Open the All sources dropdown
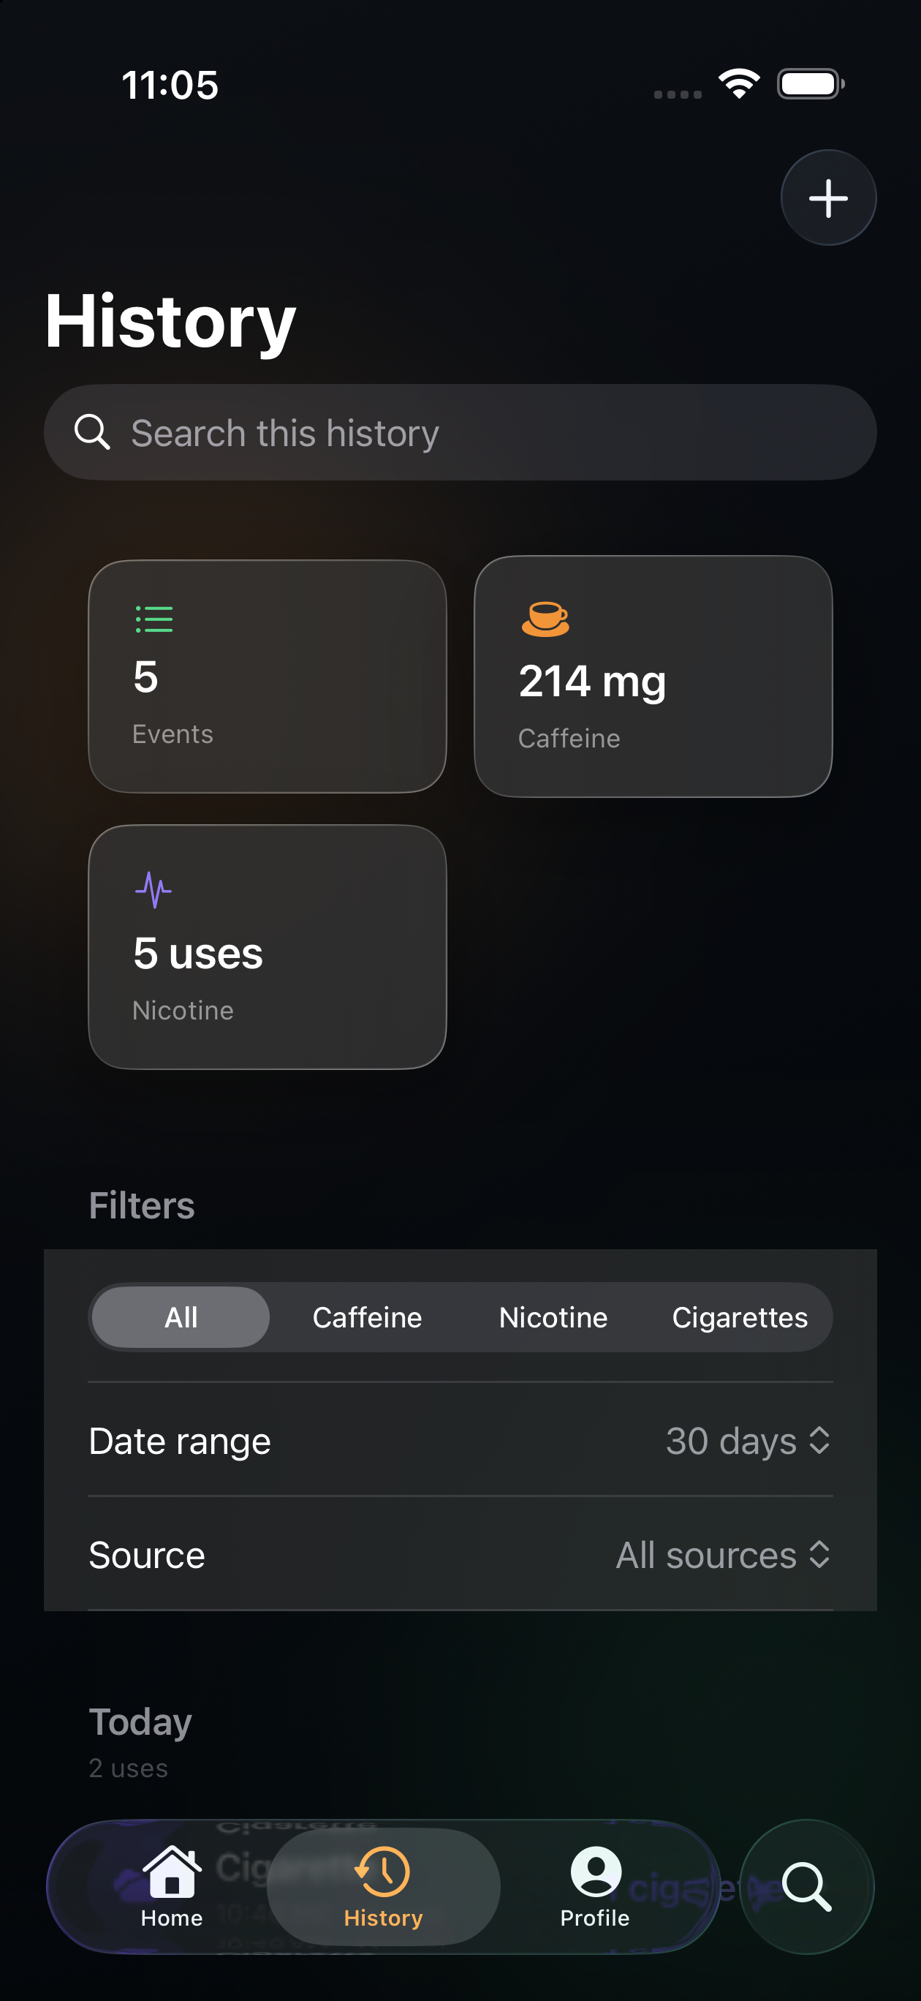This screenshot has height=2001, width=921. 724,1555
